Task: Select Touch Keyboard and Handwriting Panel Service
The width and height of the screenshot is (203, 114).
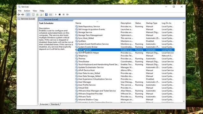Action: pyautogui.click(x=125, y=64)
